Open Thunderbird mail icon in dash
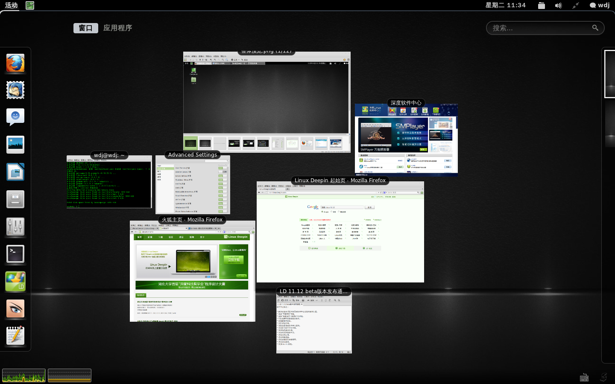The image size is (615, 384). click(15, 90)
